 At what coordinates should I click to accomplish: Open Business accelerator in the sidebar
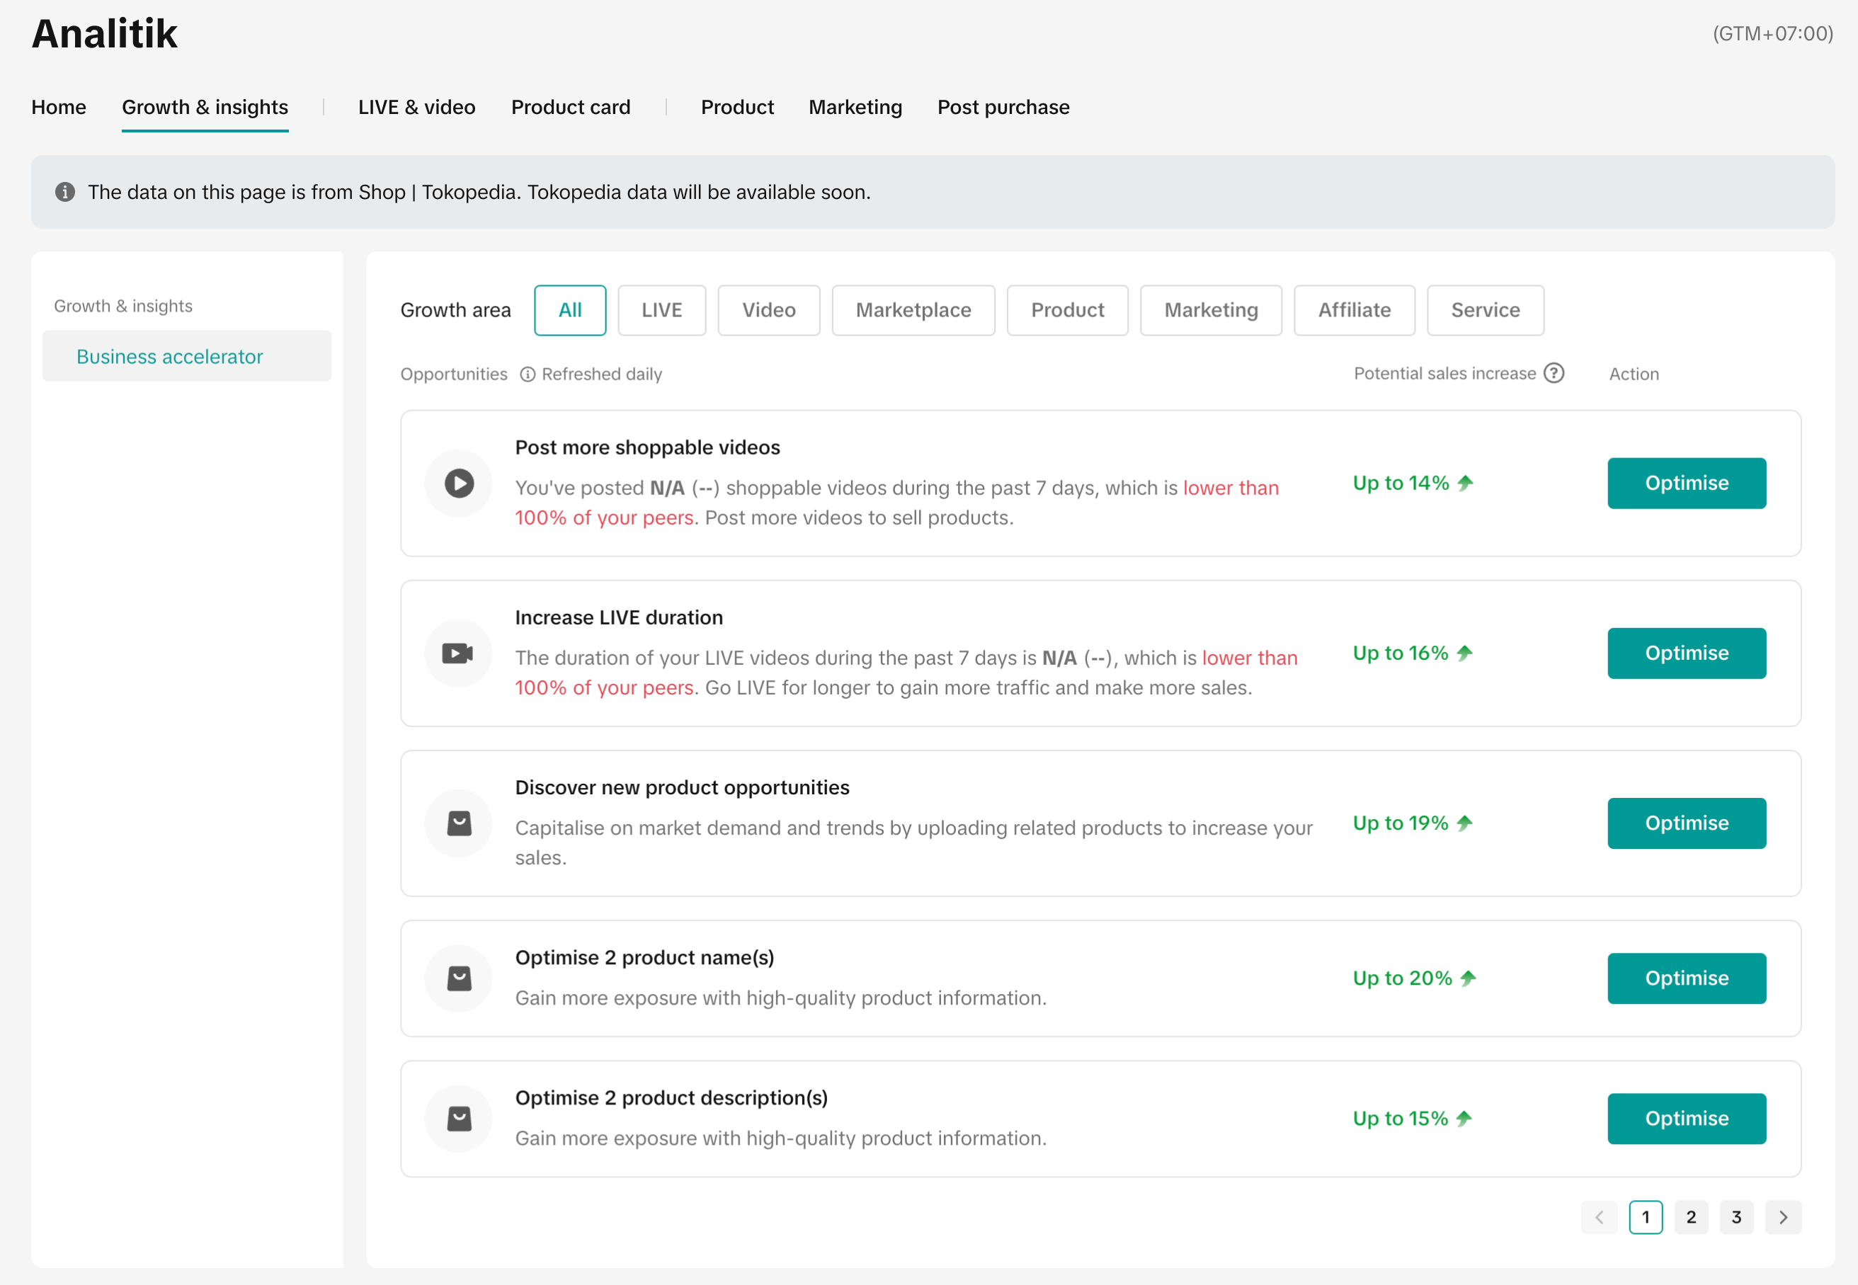point(170,357)
